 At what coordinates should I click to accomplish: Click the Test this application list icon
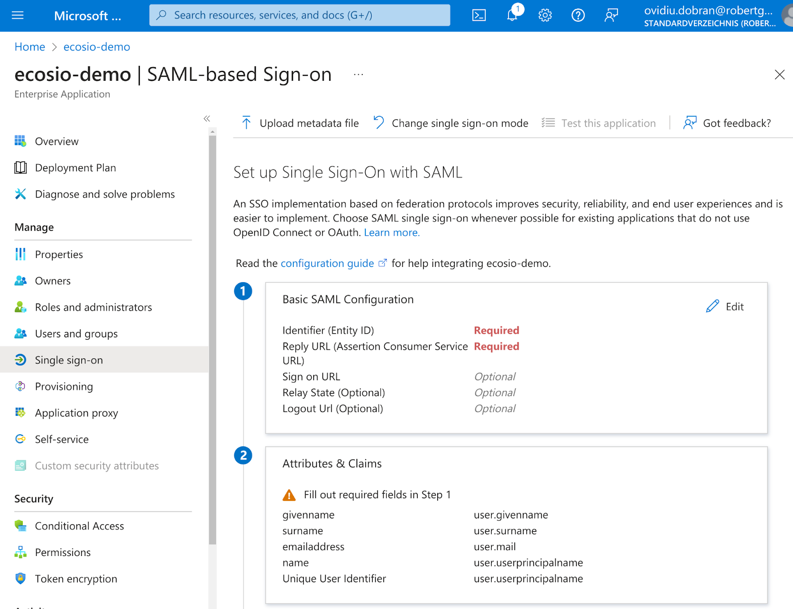tap(548, 123)
